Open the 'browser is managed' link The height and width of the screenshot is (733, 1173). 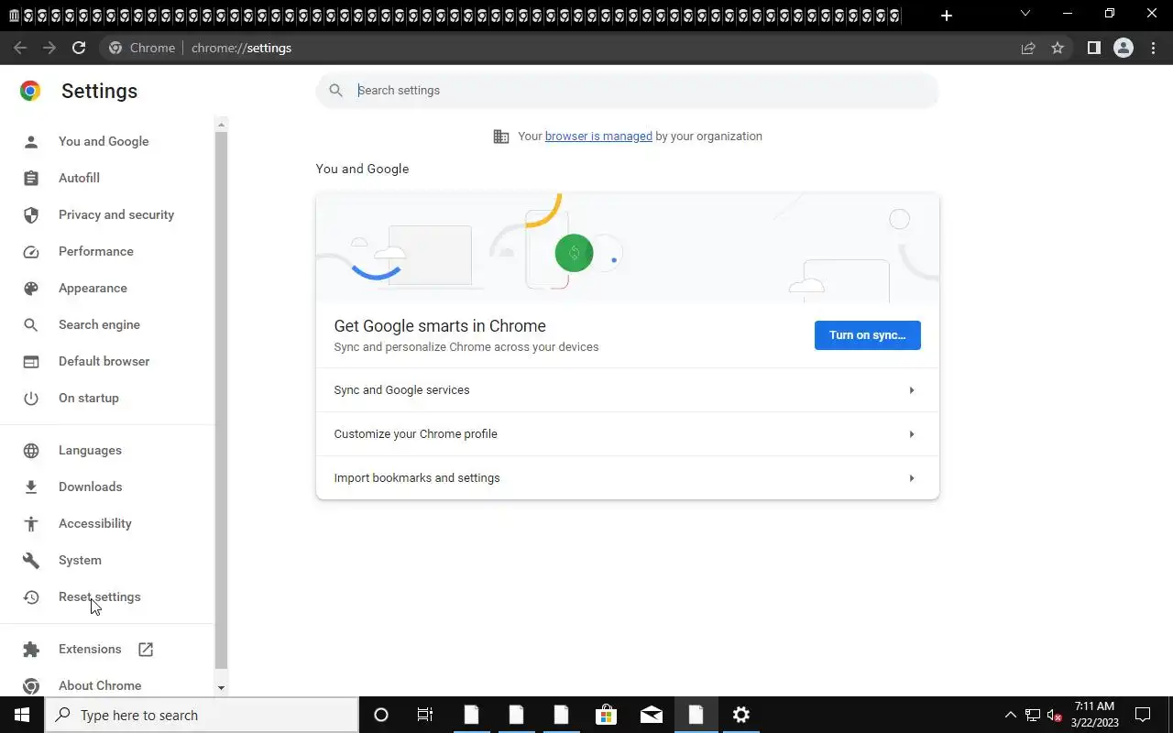598,137
